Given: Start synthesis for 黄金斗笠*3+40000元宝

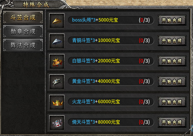Looking at the screenshot, I should (x=172, y=82).
